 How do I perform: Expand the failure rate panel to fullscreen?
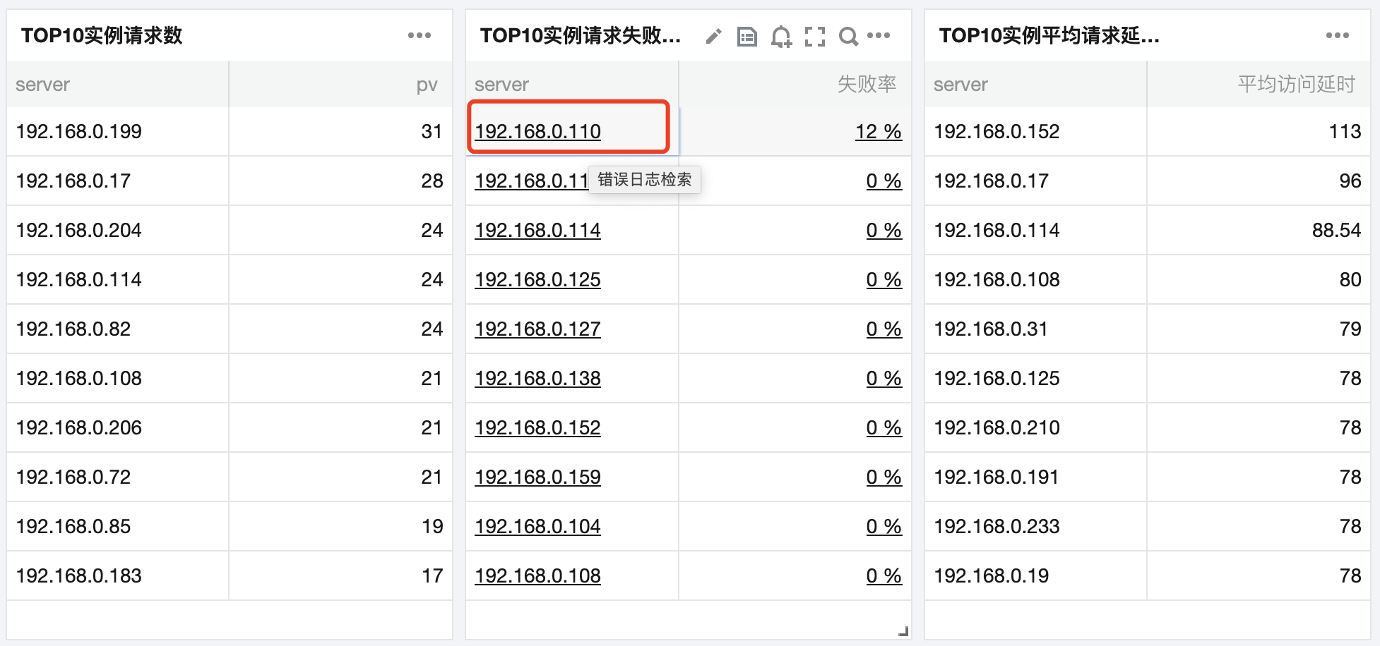click(x=814, y=36)
